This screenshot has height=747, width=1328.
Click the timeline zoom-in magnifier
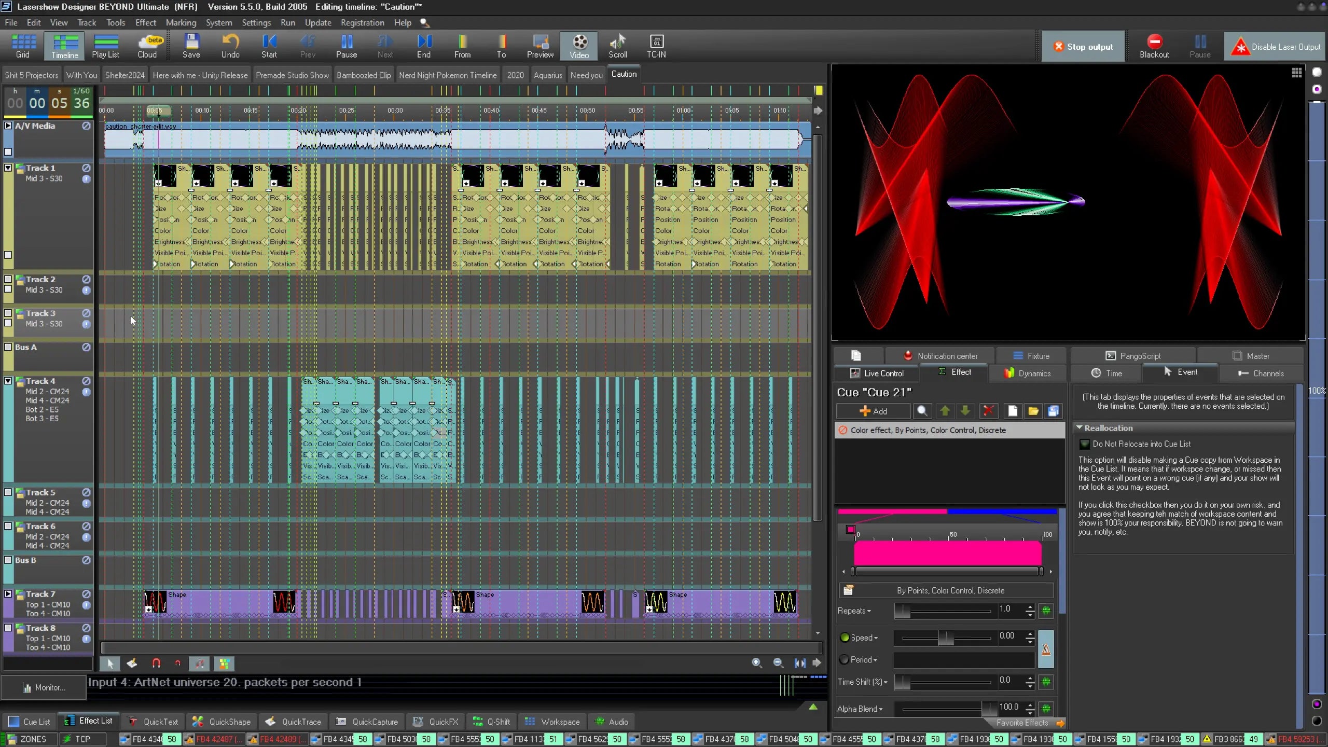[756, 662]
